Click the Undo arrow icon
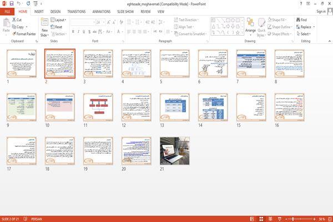Viewport: 333px width, 222px height. [19, 4]
